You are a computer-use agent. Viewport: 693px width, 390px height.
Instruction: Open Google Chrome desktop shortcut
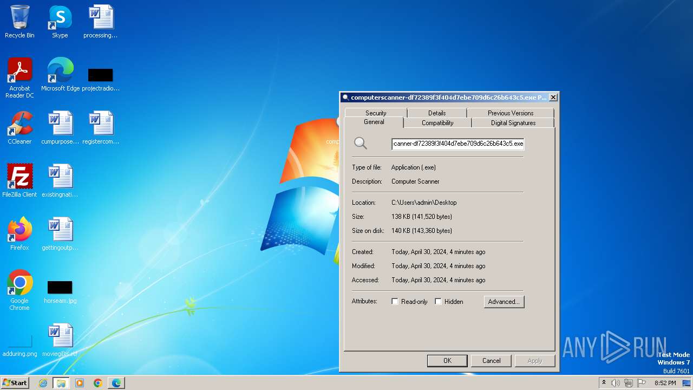coord(19,290)
